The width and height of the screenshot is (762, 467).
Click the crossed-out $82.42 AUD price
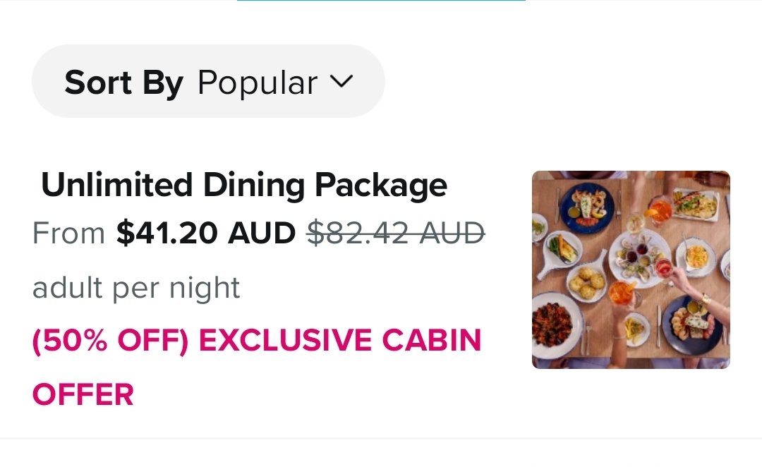pyautogui.click(x=396, y=233)
